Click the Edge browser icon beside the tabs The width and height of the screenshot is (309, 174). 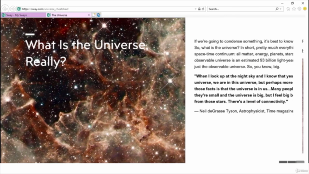tap(98, 15)
